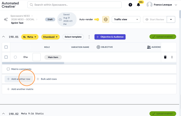Go to 2026 NESO - SOCIAL breadcrumb
The width and height of the screenshot is (181, 116).
pyautogui.click(x=23, y=19)
